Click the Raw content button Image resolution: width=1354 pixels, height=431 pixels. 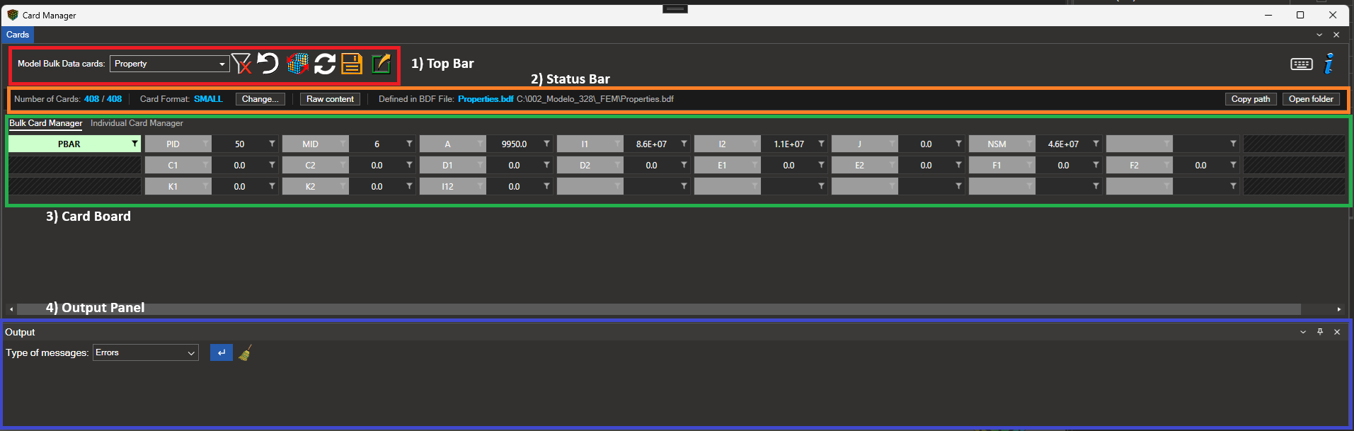(x=330, y=99)
